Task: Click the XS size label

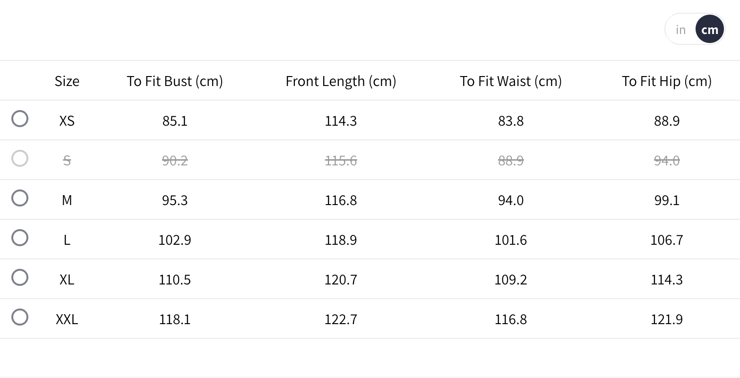Action: [x=67, y=121]
